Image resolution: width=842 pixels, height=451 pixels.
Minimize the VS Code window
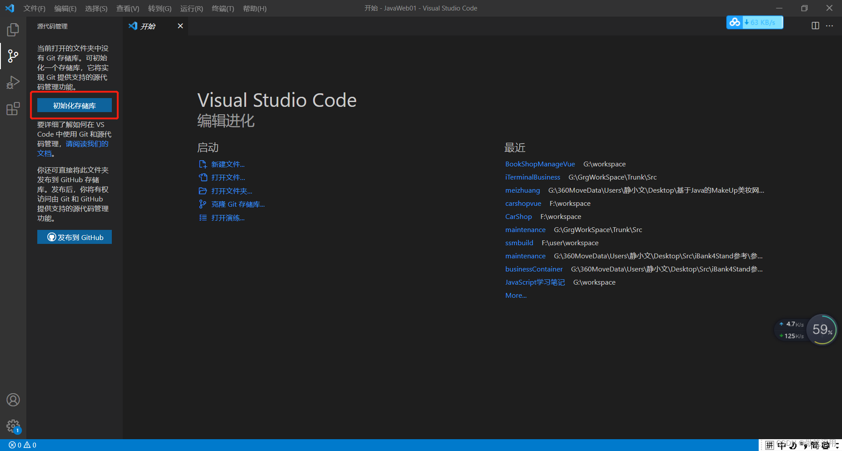click(x=779, y=8)
